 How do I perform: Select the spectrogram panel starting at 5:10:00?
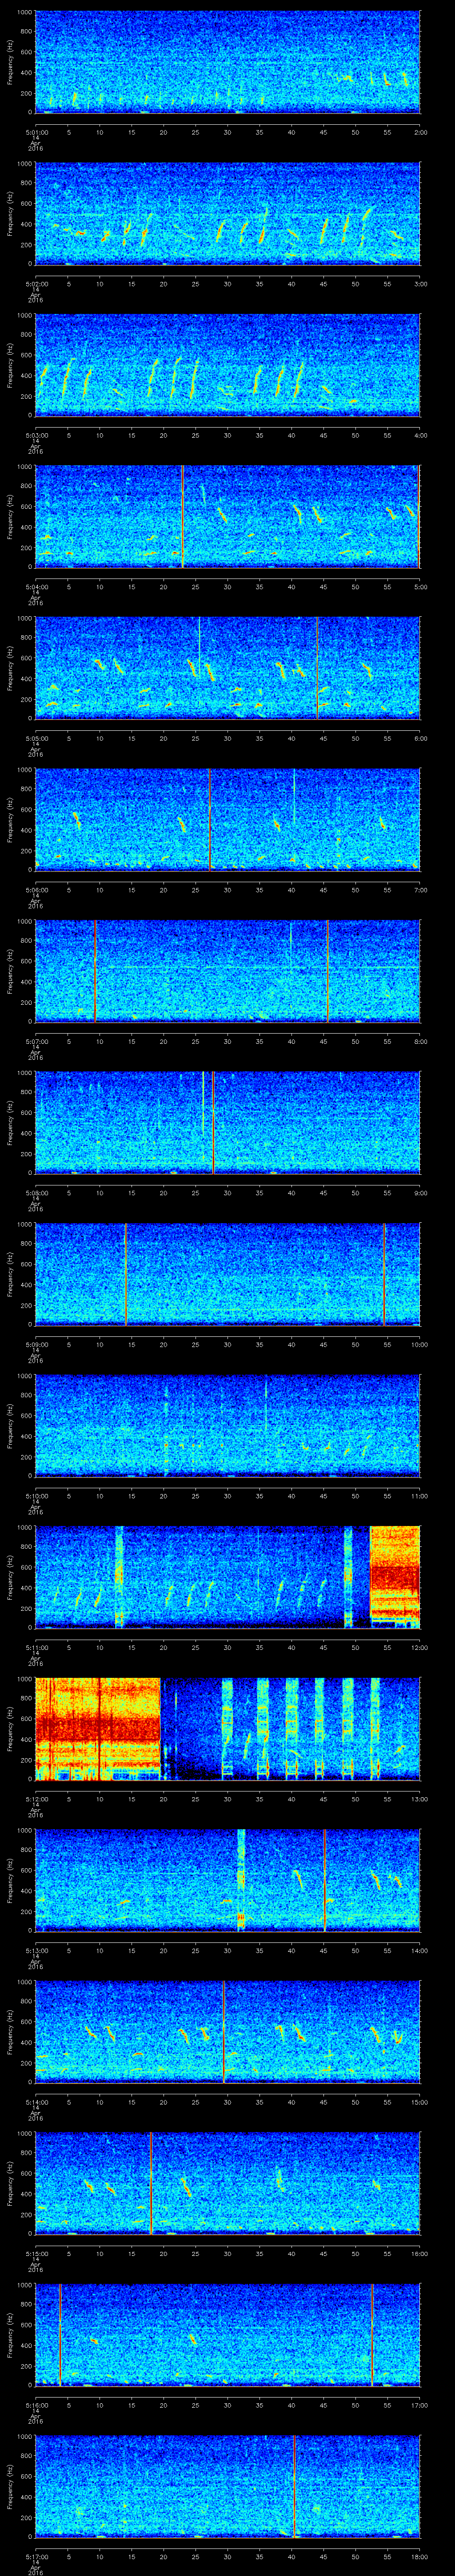point(227,1425)
